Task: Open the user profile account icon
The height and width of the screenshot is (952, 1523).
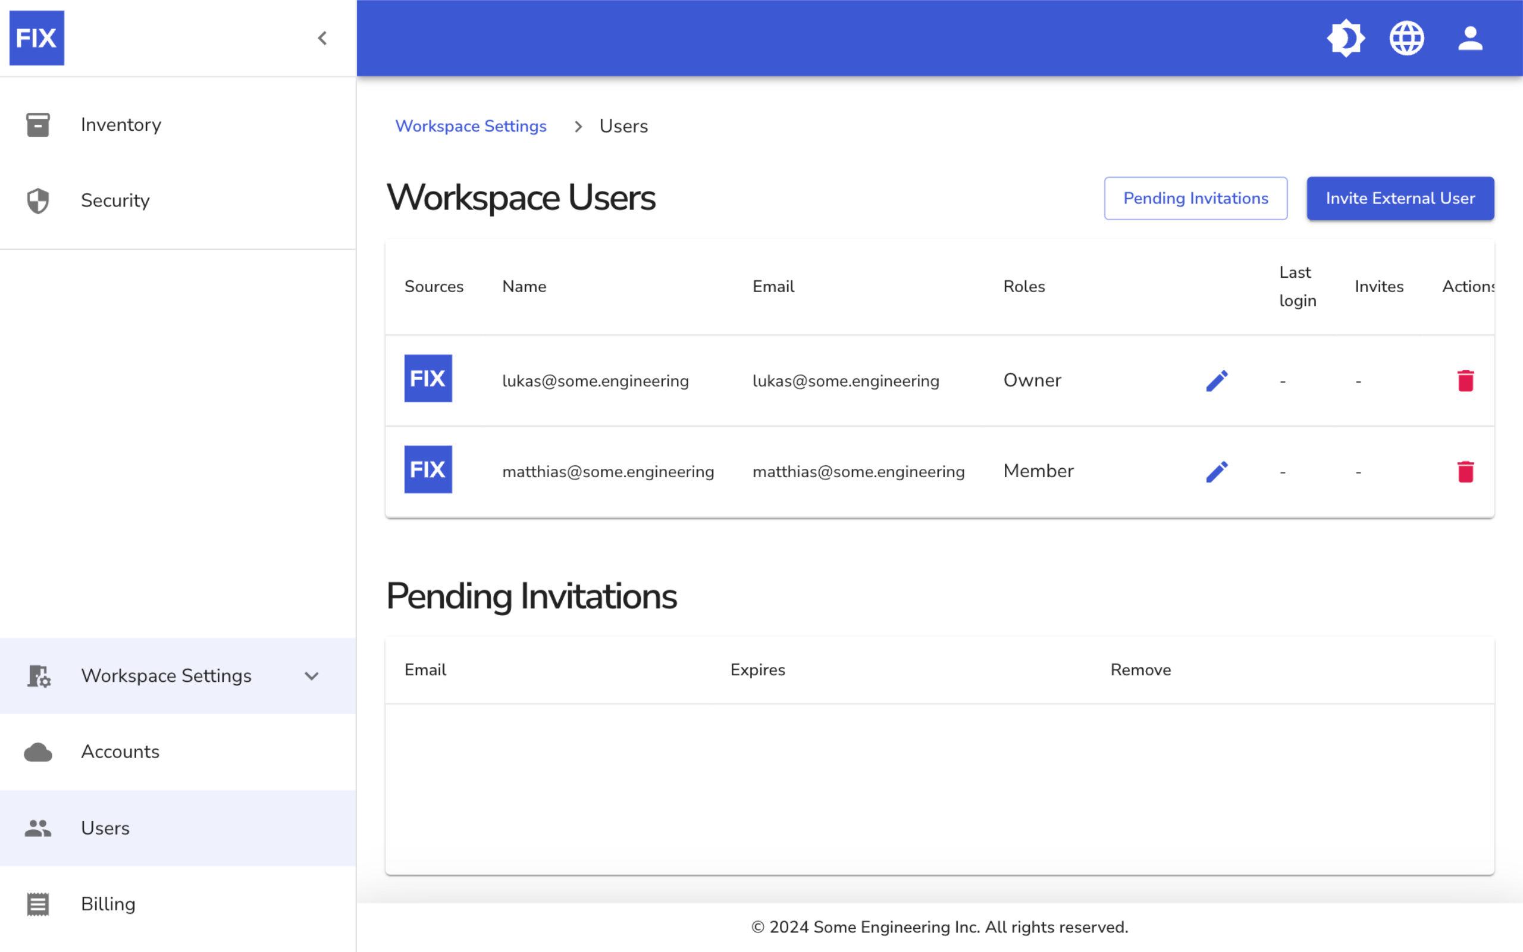Action: [1470, 39]
